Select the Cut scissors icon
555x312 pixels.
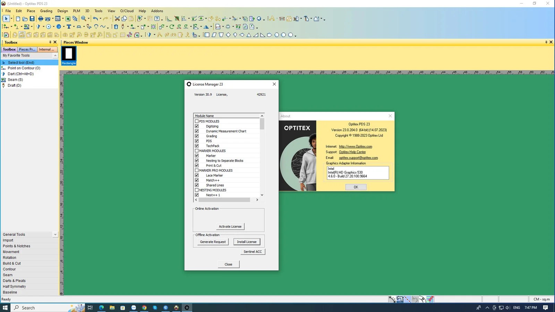tap(117, 19)
